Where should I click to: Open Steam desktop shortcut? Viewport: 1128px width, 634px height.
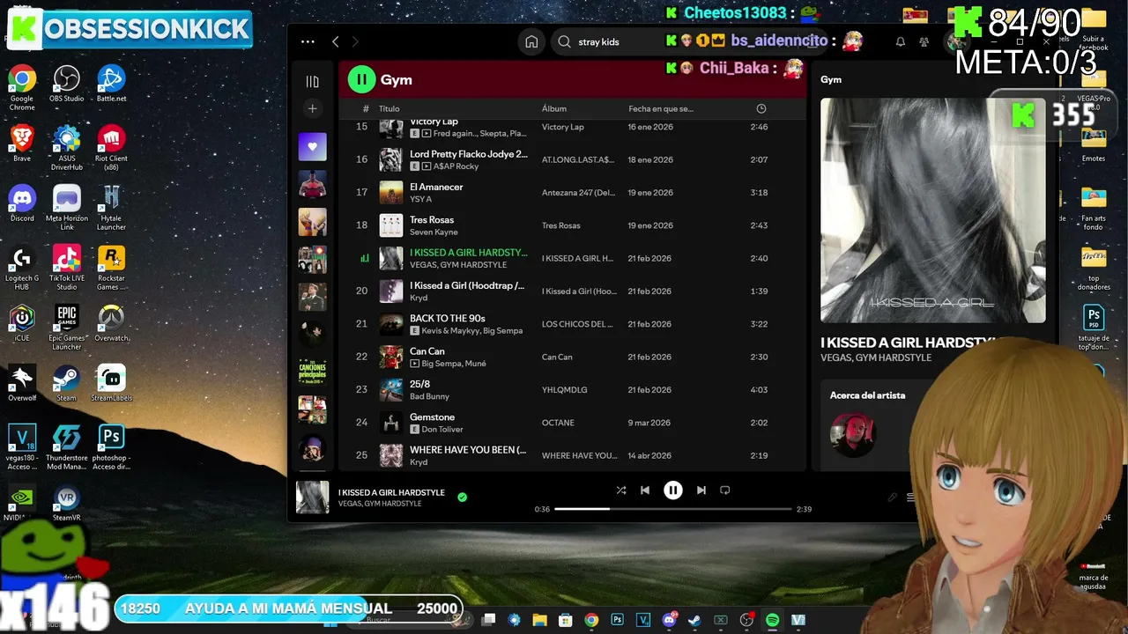click(66, 383)
